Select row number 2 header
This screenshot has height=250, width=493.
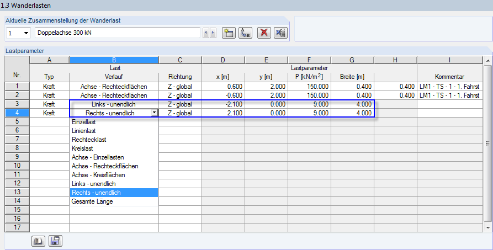(17, 95)
